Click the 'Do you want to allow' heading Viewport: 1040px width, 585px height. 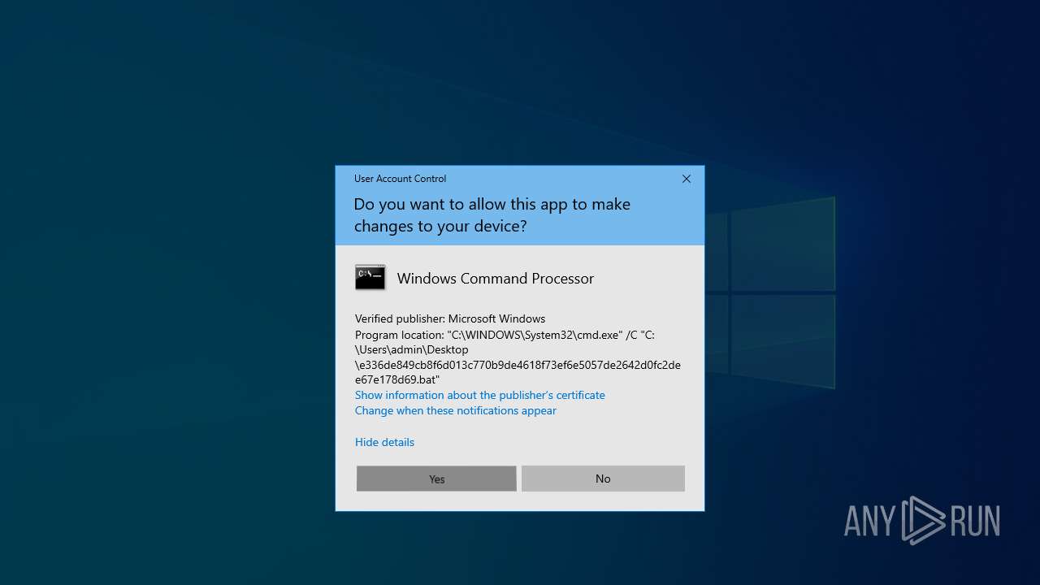(492, 214)
